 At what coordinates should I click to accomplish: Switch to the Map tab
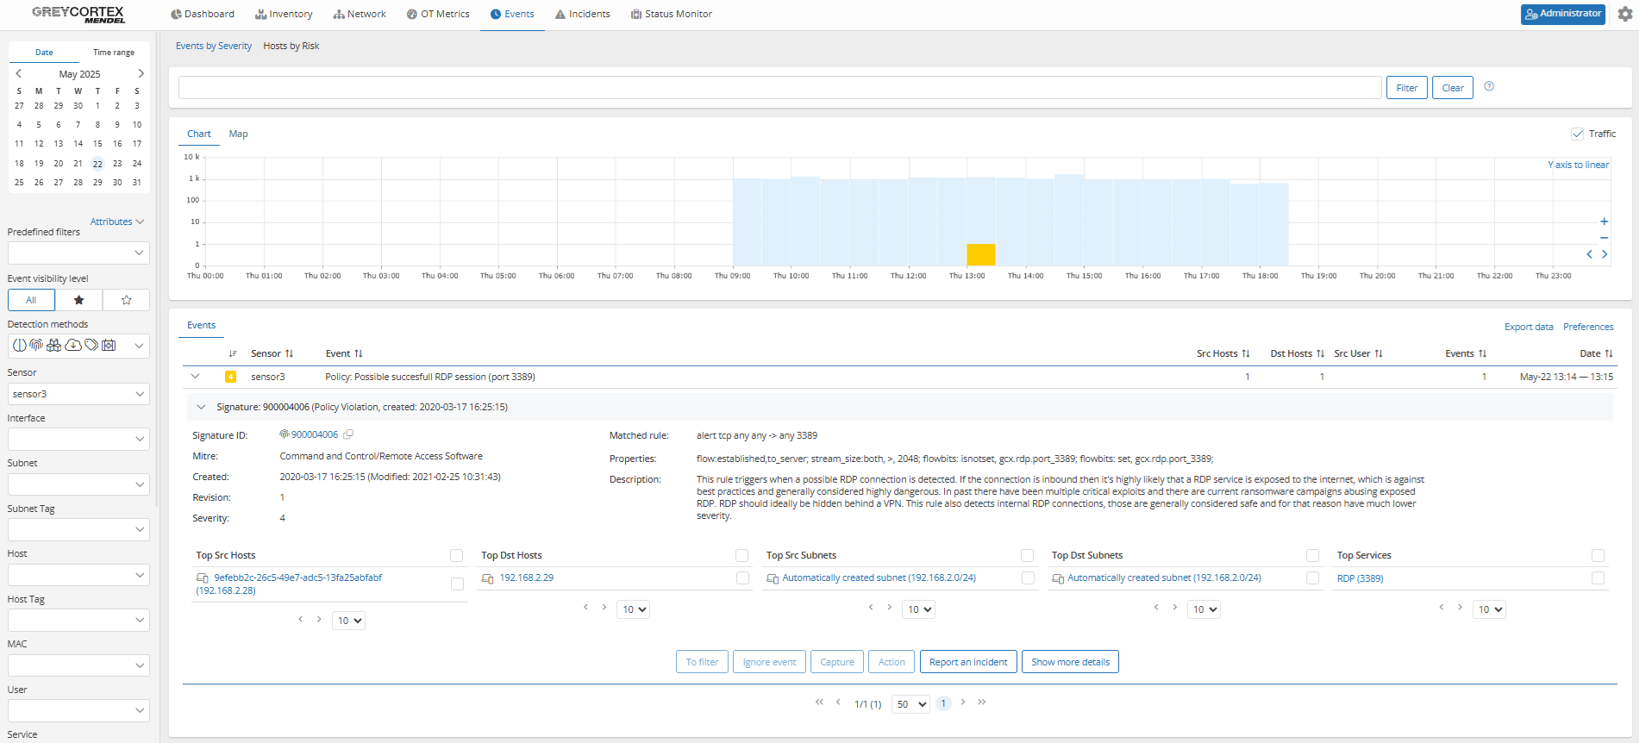tap(238, 134)
